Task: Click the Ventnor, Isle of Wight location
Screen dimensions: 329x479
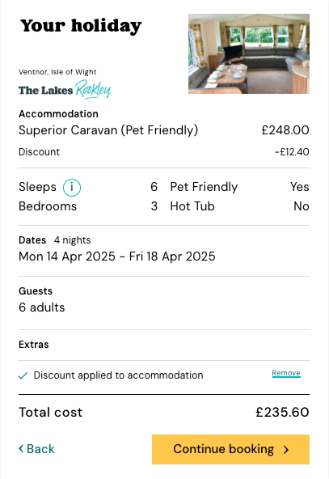Action: pos(57,72)
